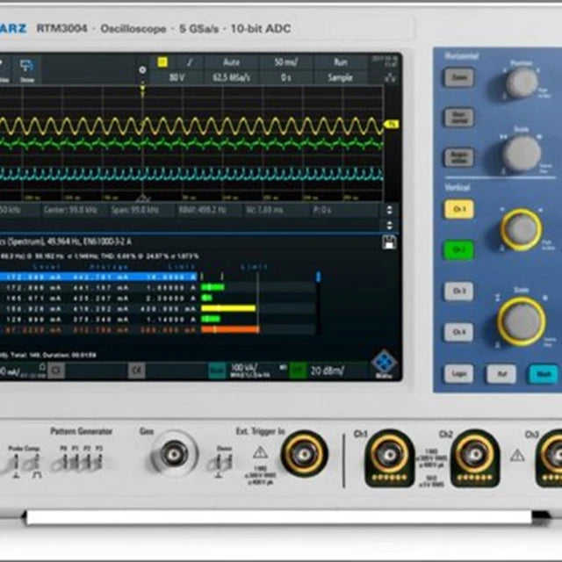Toggle the yellow Ch1 channel button
The height and width of the screenshot is (562, 562).
[458, 209]
